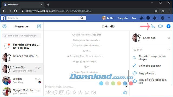Open the Facebook home logo
The height and width of the screenshot is (97, 173).
tap(3, 18)
